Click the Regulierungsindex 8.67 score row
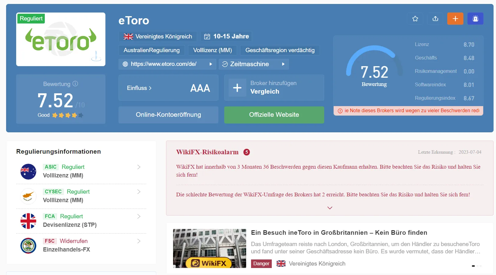The width and height of the screenshot is (496, 275). pyautogui.click(x=445, y=98)
